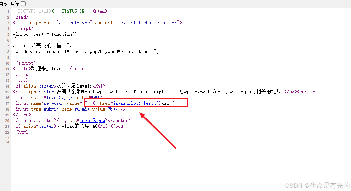Click the input name=keyword text on line 17

[37, 103]
